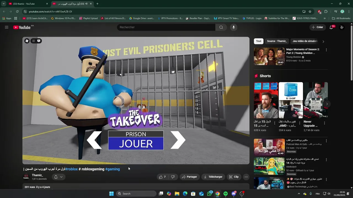Click the JOUER button in the video

tap(136, 144)
